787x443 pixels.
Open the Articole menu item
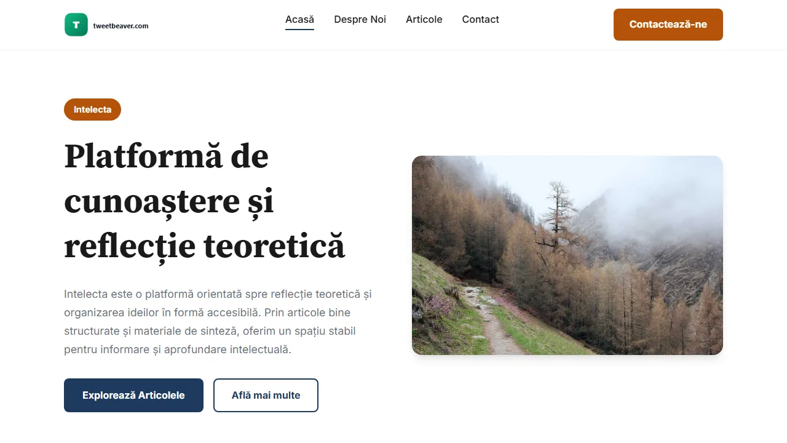[424, 20]
